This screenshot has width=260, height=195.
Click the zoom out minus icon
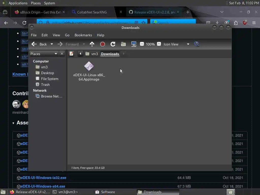(142, 44)
